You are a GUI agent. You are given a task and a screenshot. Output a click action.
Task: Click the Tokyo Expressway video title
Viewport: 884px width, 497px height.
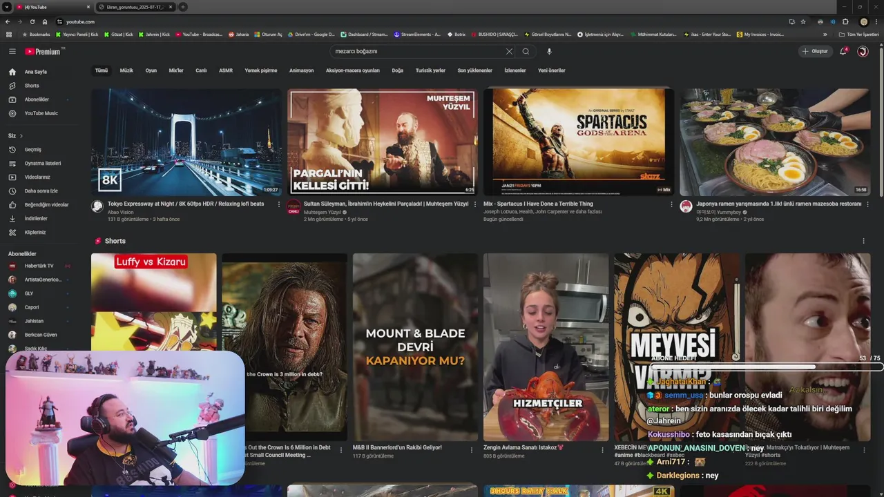tap(186, 204)
